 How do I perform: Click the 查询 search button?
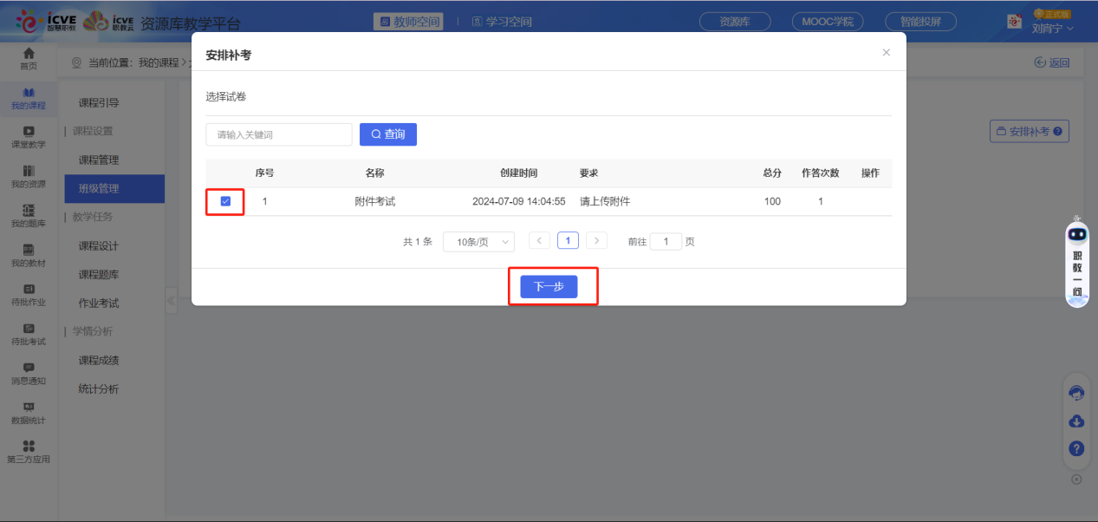[387, 134]
